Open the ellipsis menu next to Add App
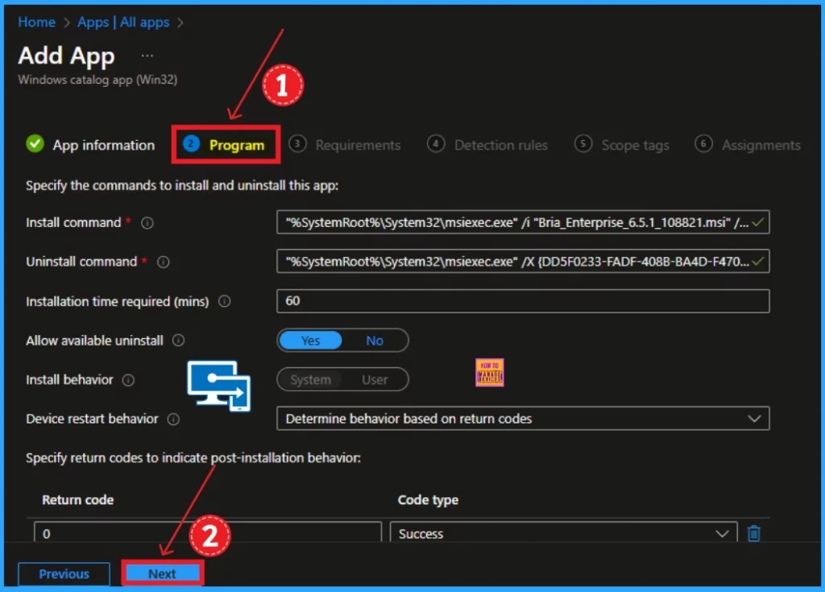The image size is (825, 592). (x=147, y=56)
